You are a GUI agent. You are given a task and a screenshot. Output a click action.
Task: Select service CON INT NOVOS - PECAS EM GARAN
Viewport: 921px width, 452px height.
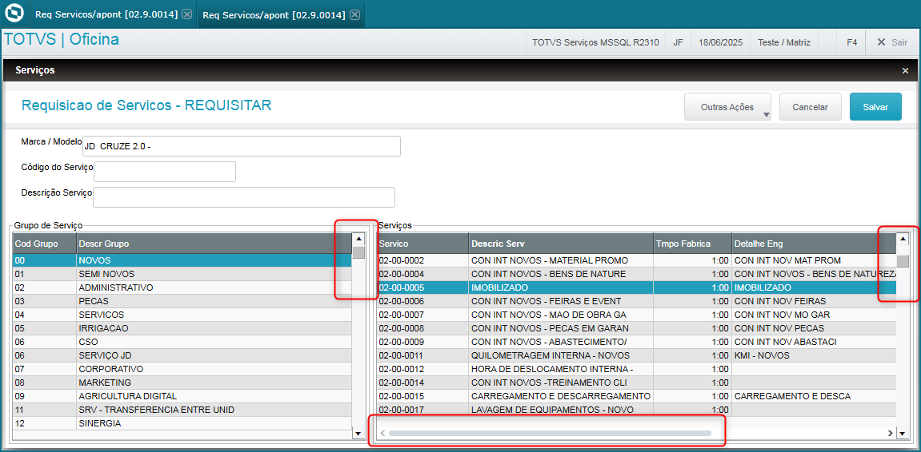(x=636, y=328)
